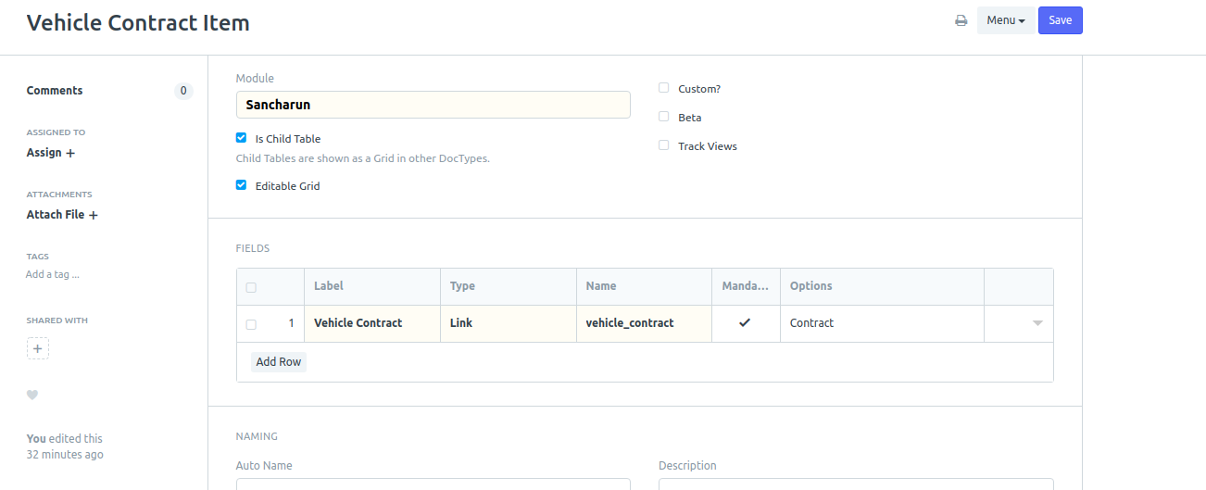Toggle Editable Grid checkbox

coord(242,185)
